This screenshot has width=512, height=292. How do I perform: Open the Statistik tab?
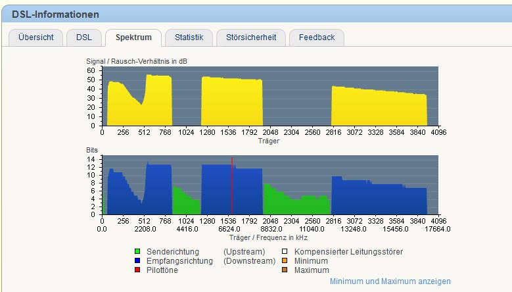point(189,37)
